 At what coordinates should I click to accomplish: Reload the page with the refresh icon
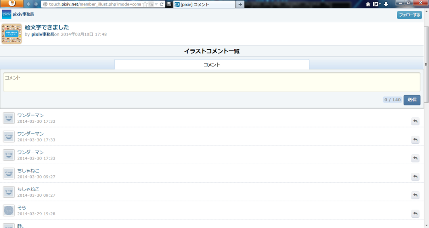pyautogui.click(x=161, y=4)
